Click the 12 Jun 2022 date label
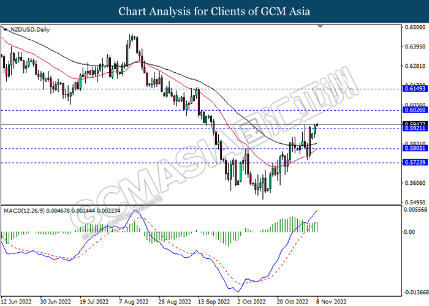429x306 pixels. pos(16,302)
